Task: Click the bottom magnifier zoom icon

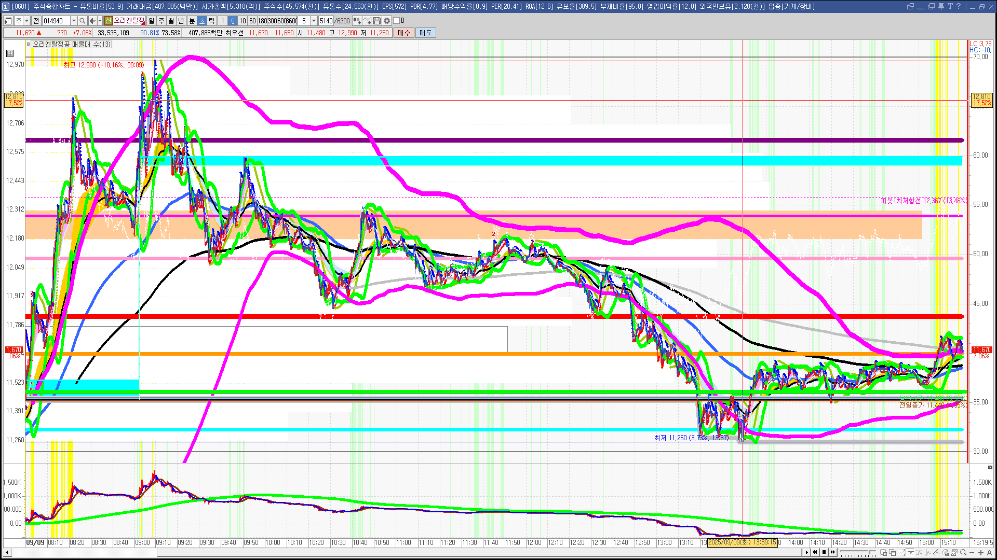Action: pyautogui.click(x=963, y=553)
